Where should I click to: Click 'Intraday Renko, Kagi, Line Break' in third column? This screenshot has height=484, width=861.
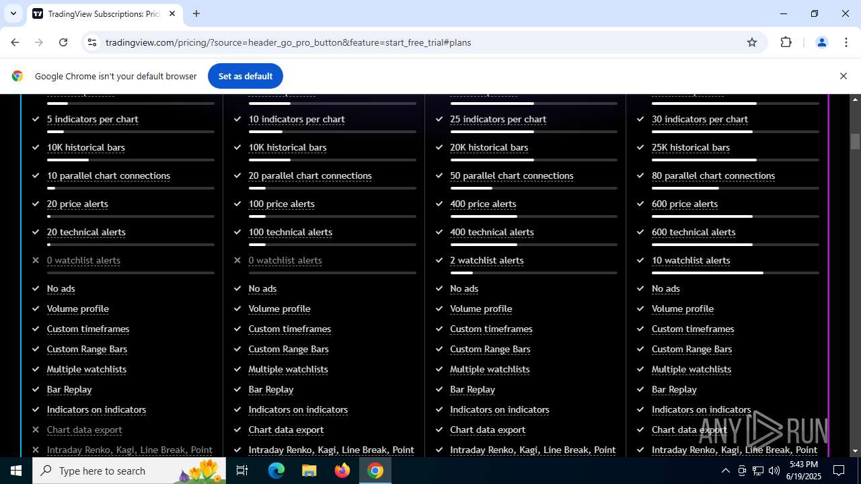(533, 450)
